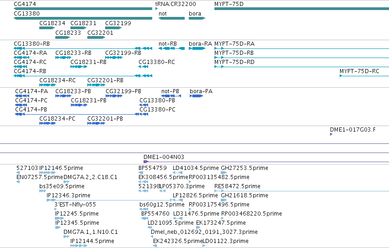
Task: Select the CG32201 gene glyph
Action: click(x=96, y=37)
